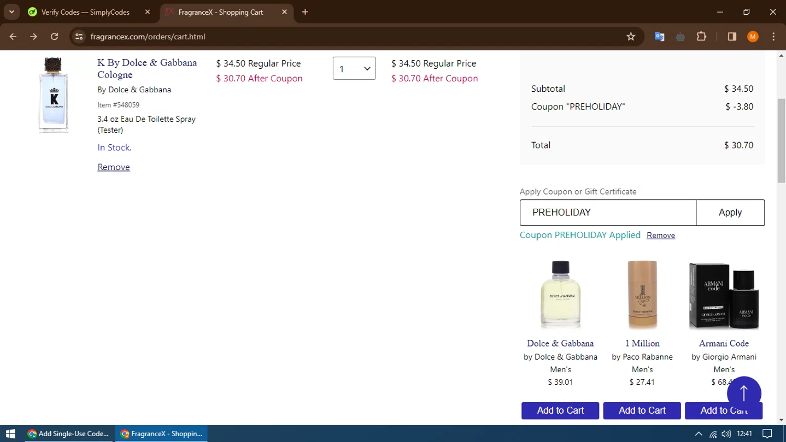Open Chrome's three-dot menu
Viewport: 786px width, 442px height.
pos(773,37)
